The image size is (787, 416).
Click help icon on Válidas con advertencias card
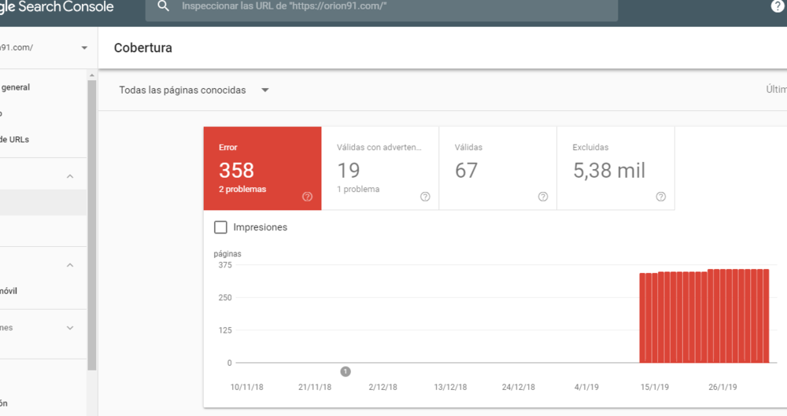pyautogui.click(x=425, y=197)
